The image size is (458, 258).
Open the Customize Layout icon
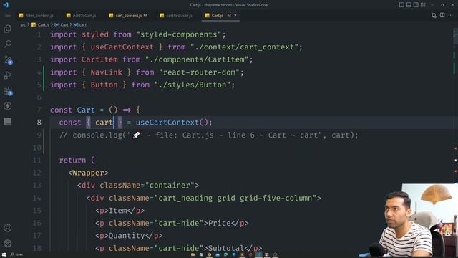coord(423,5)
